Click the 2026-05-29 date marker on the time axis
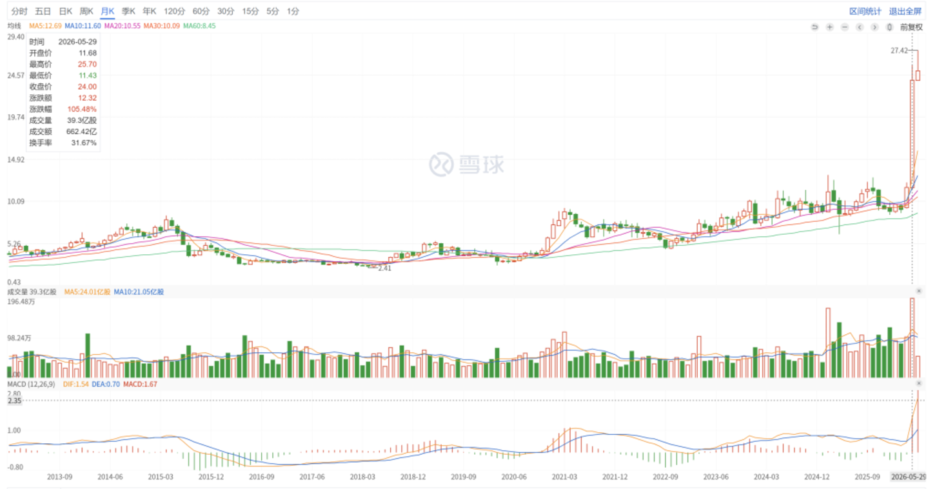The width and height of the screenshot is (928, 489). coord(909,477)
